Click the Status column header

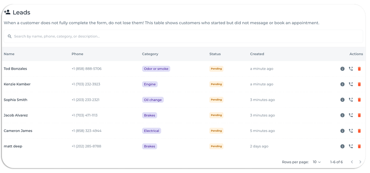pos(215,54)
